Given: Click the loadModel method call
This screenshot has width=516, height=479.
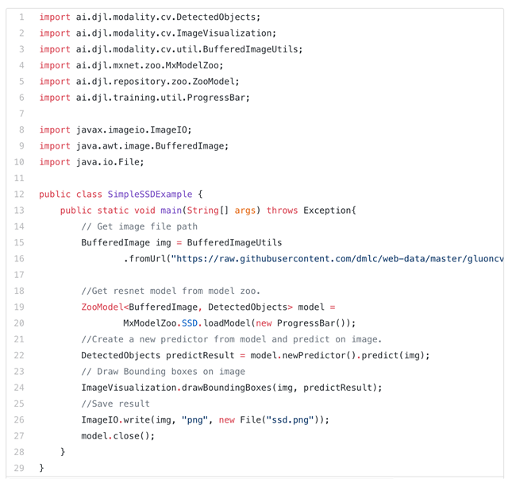Looking at the screenshot, I should tap(227, 323).
